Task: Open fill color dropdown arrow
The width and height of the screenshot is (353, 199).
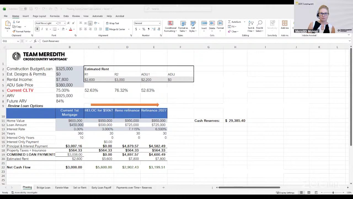Action: click(66, 29)
